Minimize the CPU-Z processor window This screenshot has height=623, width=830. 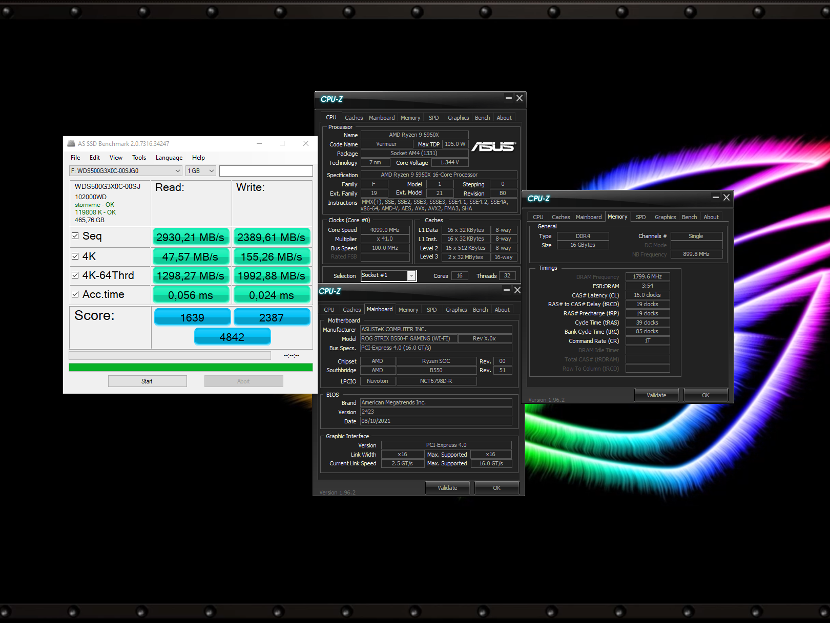click(508, 98)
